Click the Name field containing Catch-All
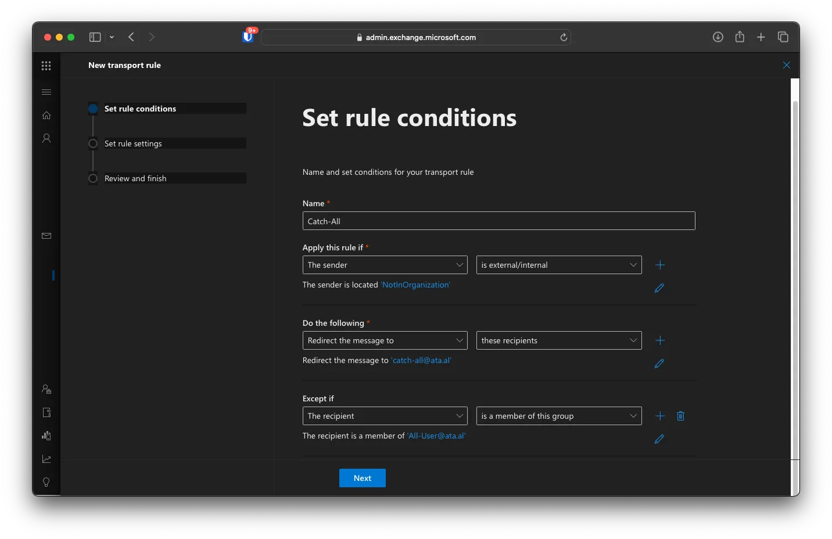This screenshot has height=539, width=832. point(499,221)
